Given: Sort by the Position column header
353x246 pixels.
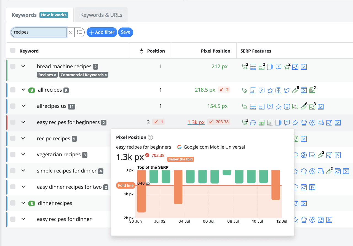Looking at the screenshot, I should click(x=156, y=51).
